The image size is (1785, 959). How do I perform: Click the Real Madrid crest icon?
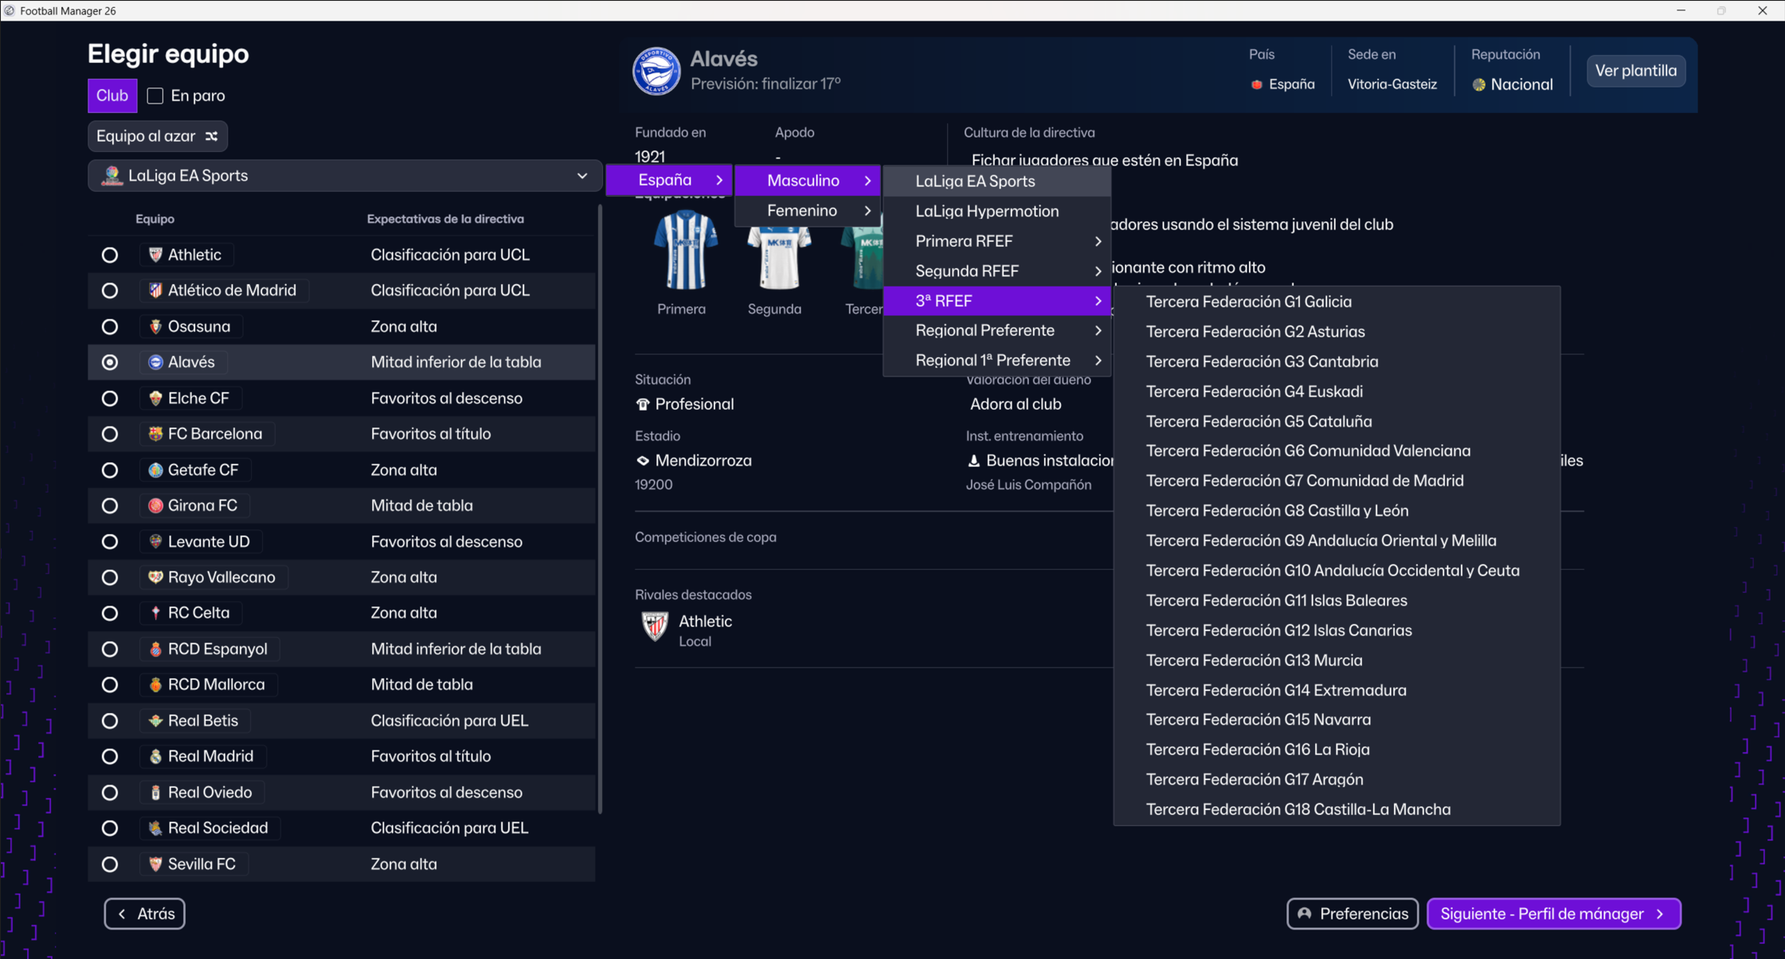click(155, 756)
